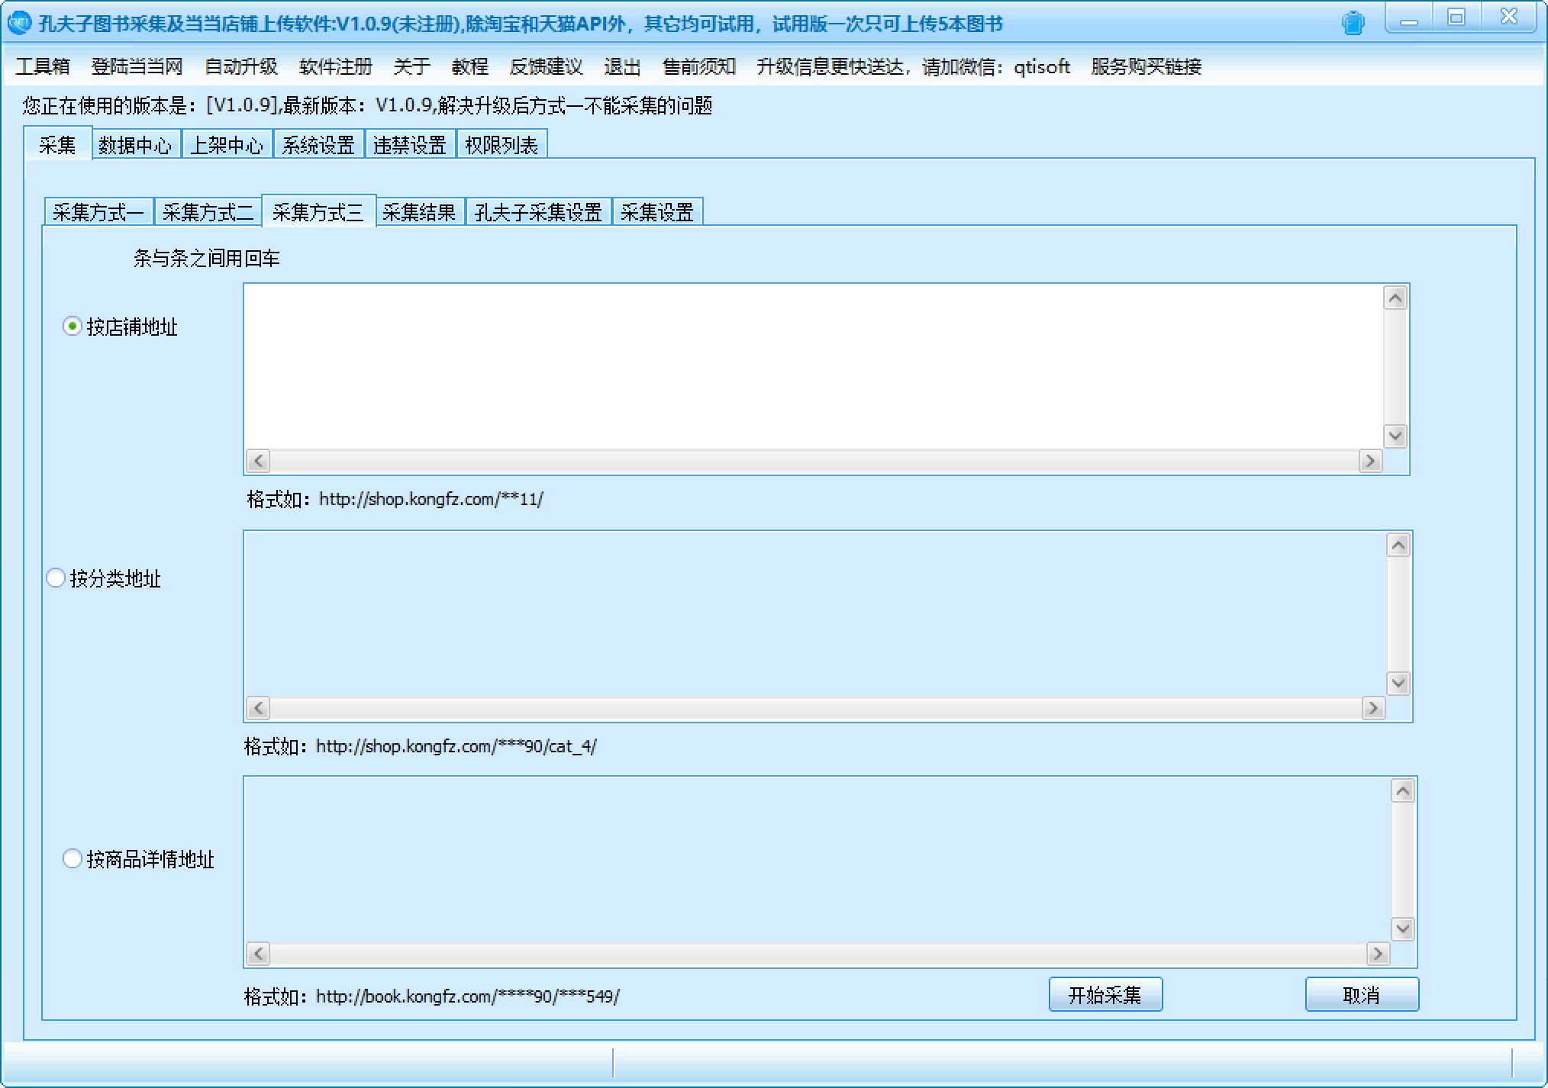Click the app logo icon in title bar
This screenshot has width=1548, height=1088.
[x=18, y=24]
